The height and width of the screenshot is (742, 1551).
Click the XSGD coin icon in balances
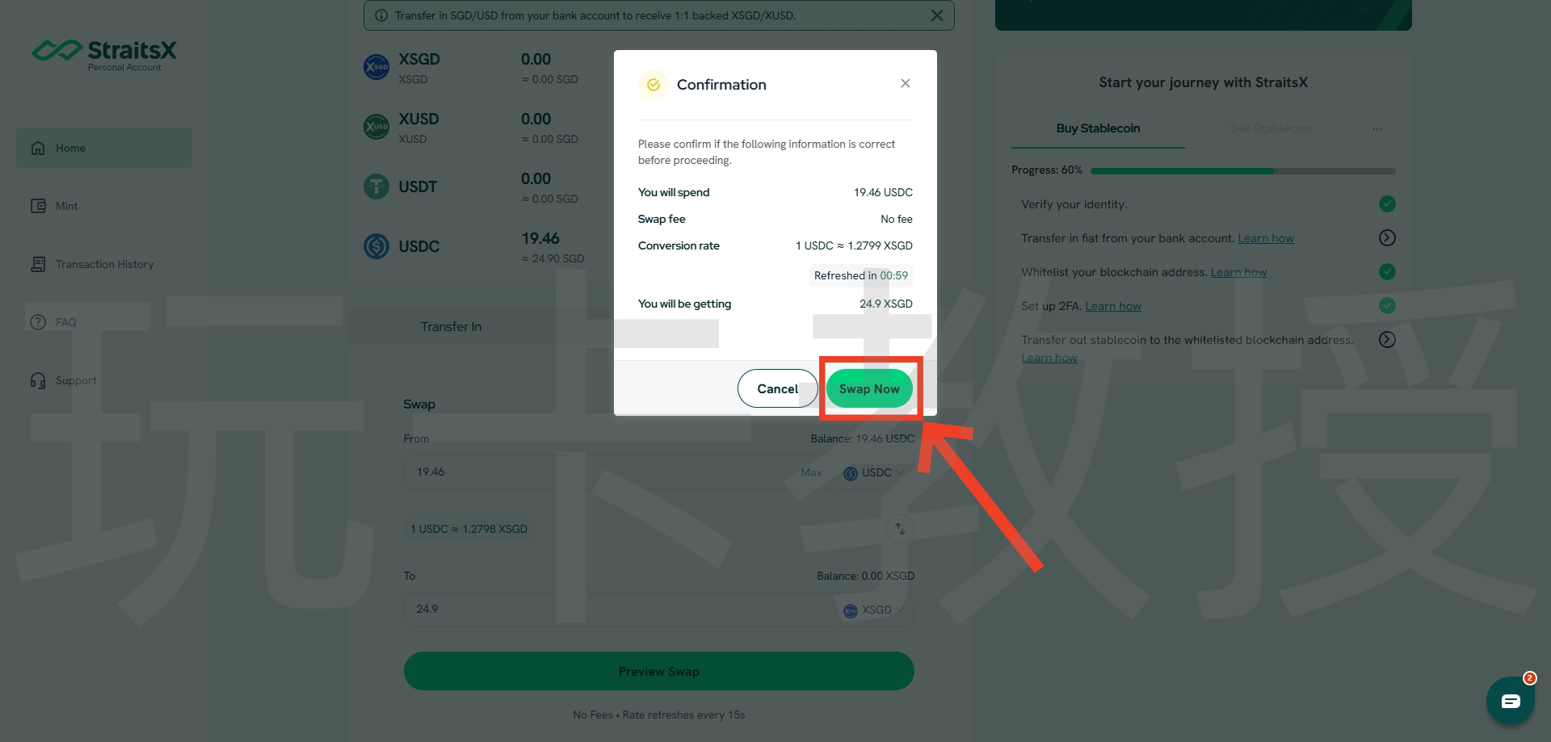376,67
